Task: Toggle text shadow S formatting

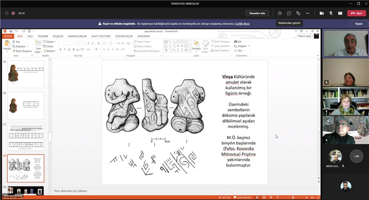Action: coord(73,49)
